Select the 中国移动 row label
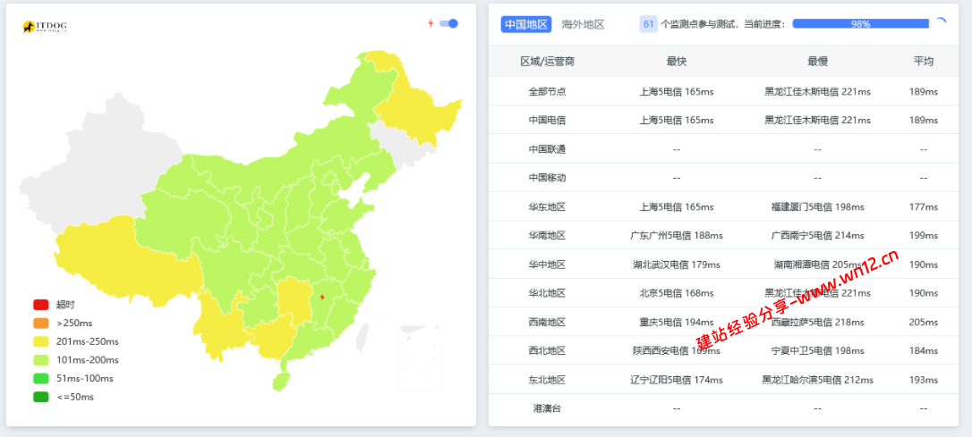 point(548,178)
